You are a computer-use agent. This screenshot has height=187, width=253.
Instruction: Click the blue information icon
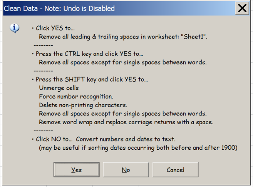pyautogui.click(x=15, y=28)
